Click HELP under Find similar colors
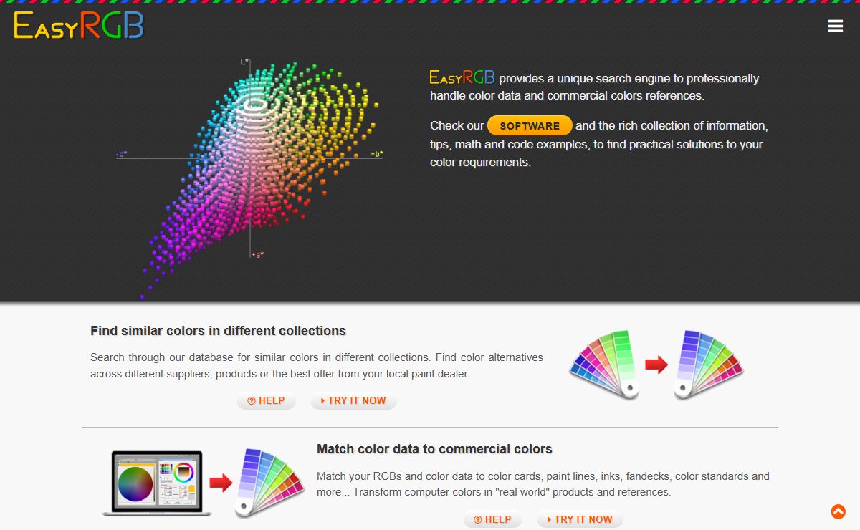 266,401
